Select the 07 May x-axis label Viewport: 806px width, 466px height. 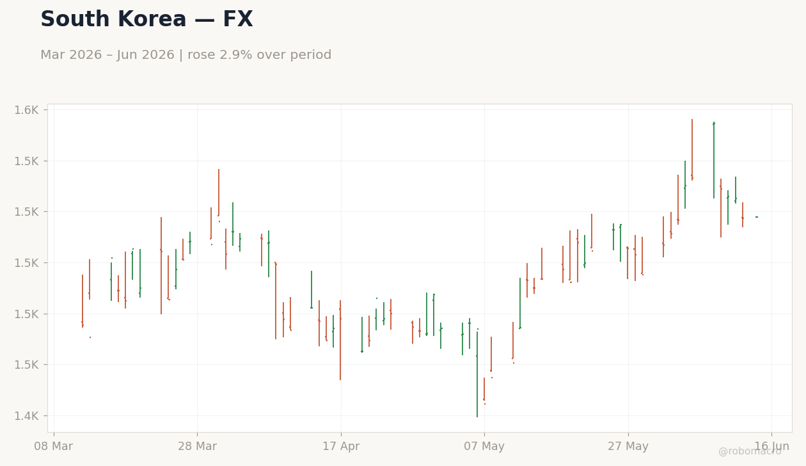point(484,447)
